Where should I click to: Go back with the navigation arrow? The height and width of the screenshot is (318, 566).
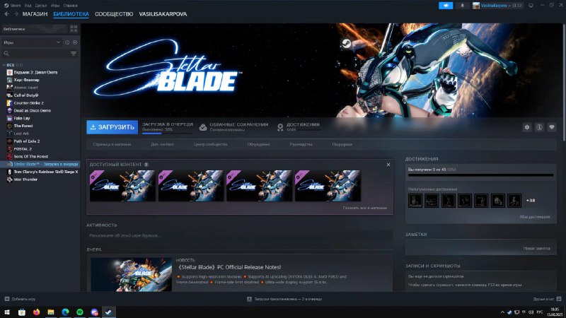(7, 14)
